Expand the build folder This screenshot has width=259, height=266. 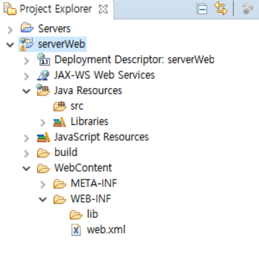click(27, 153)
